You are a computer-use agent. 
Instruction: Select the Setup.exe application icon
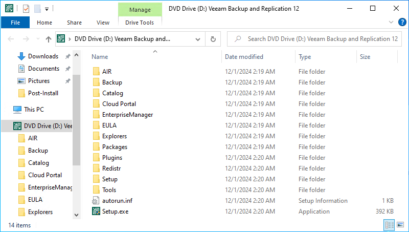point(96,211)
